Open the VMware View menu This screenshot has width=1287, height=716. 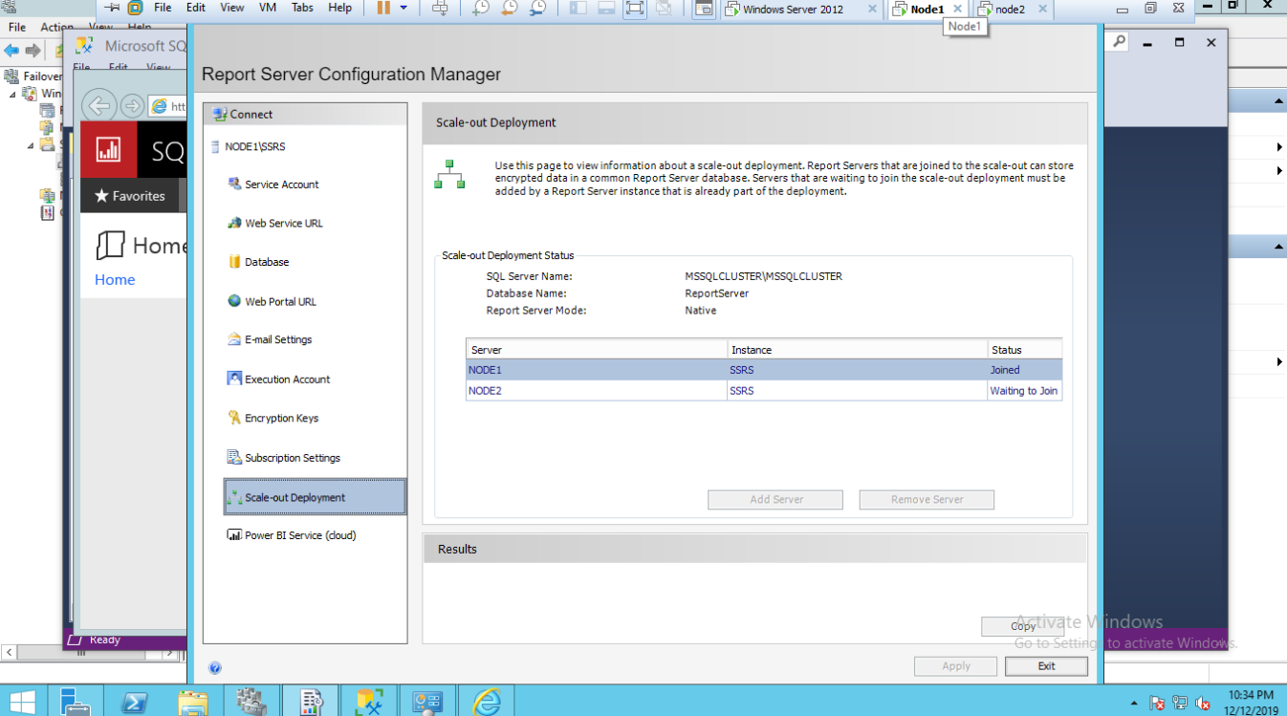pos(232,8)
